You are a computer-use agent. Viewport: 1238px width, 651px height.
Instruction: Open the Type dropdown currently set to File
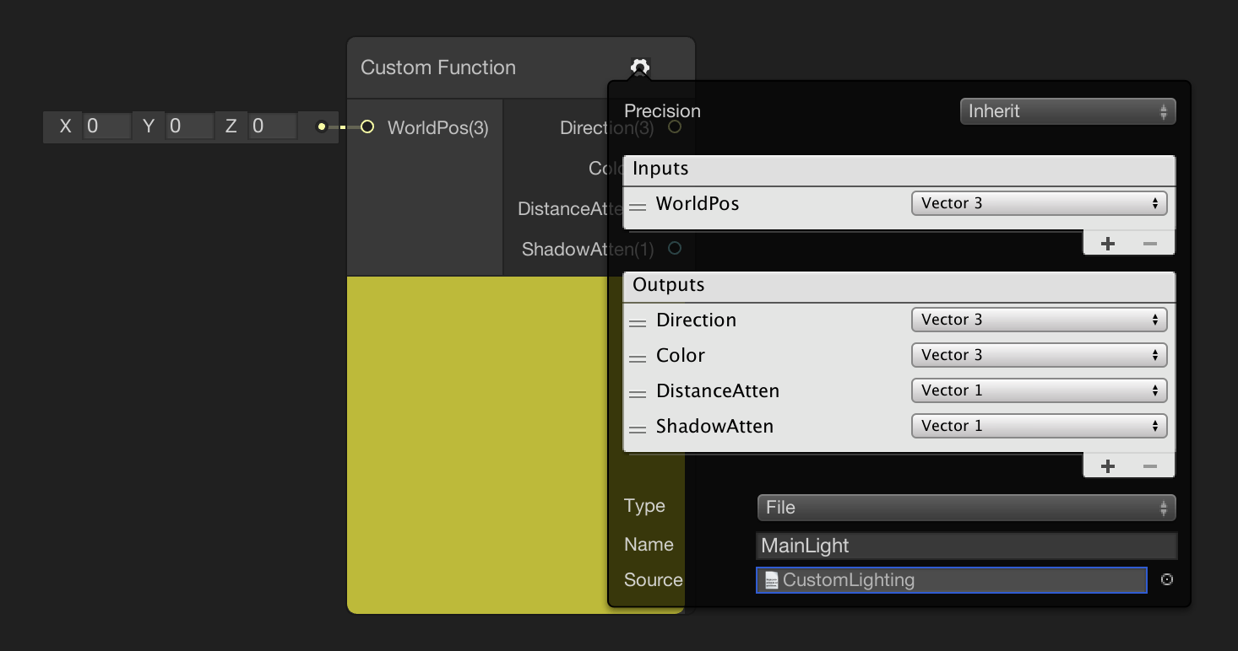(965, 507)
